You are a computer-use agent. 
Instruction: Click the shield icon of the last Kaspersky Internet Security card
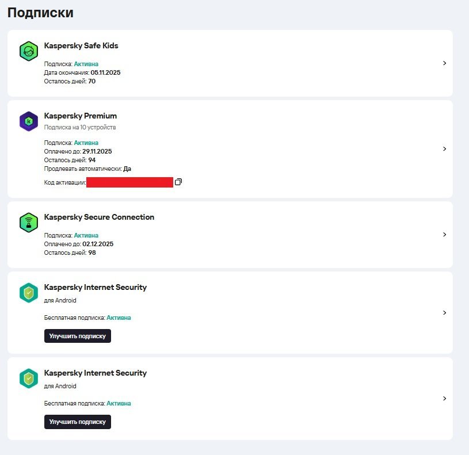(29, 378)
